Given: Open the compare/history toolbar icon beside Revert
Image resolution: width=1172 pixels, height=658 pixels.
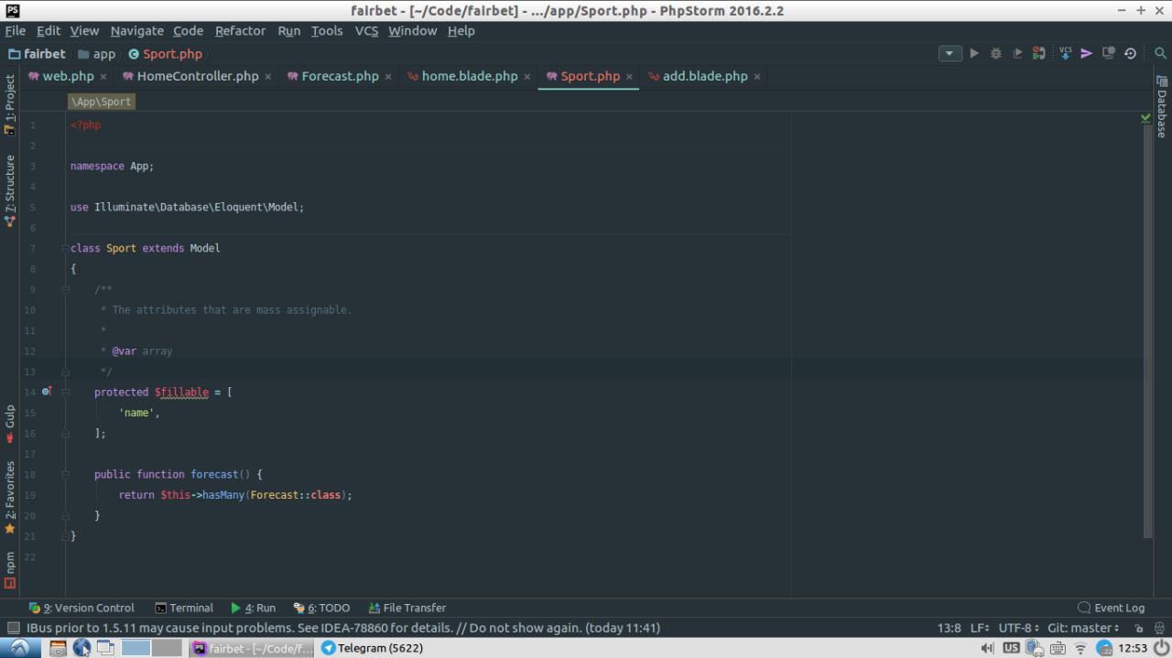Looking at the screenshot, I should [1108, 54].
